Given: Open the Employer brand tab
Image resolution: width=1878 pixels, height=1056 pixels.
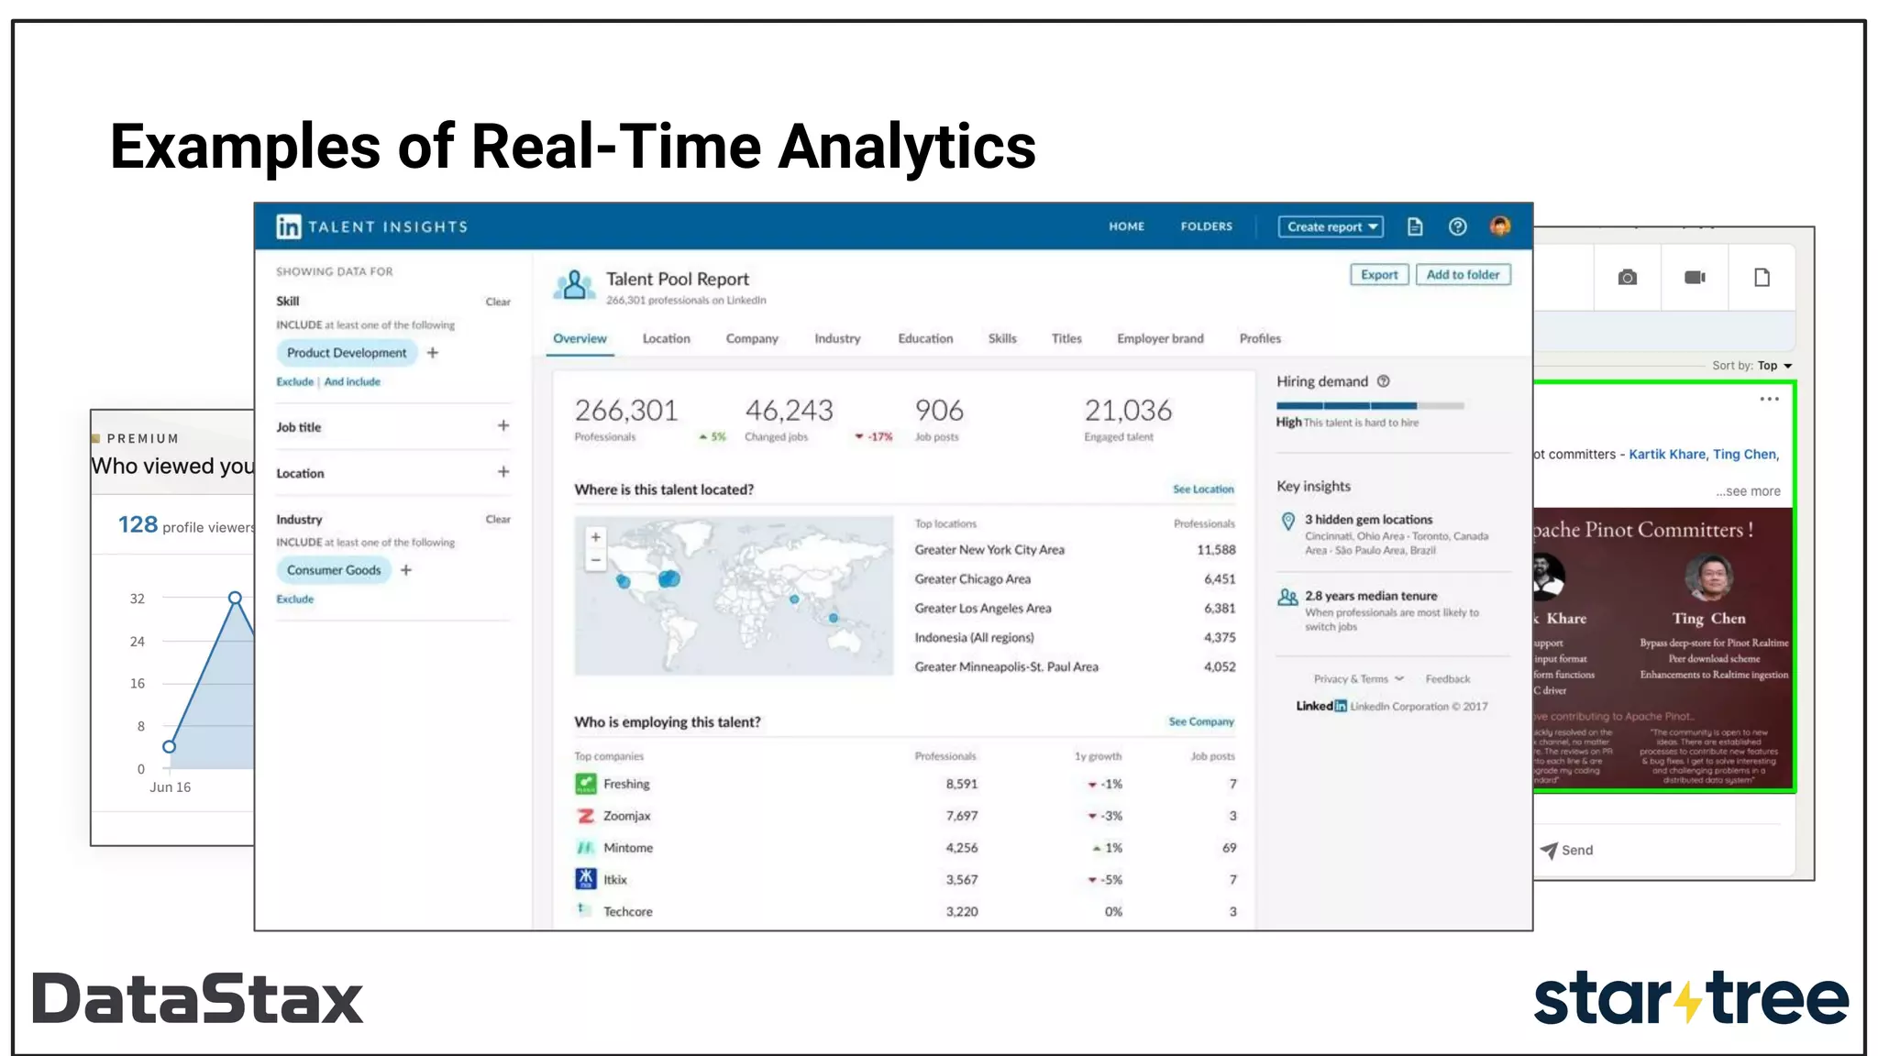Looking at the screenshot, I should (x=1160, y=339).
